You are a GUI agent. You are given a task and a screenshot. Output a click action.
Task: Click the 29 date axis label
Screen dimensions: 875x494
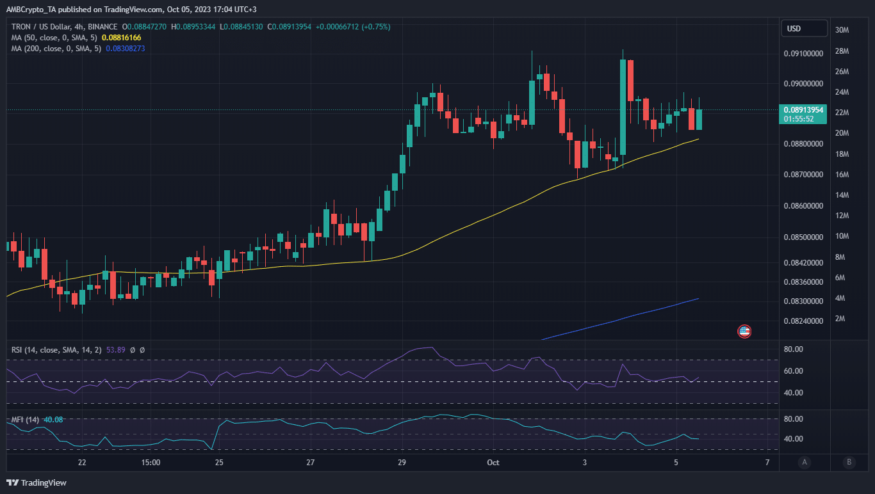click(x=402, y=463)
